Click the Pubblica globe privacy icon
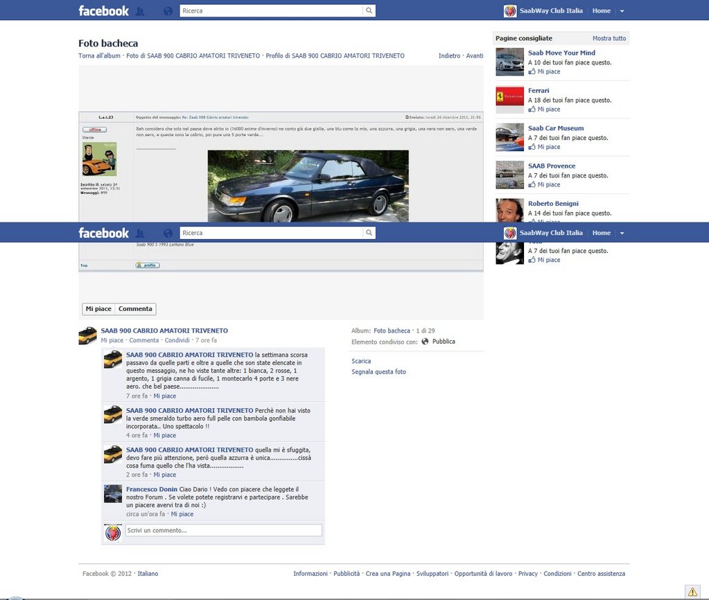This screenshot has width=709, height=600. 425,342
